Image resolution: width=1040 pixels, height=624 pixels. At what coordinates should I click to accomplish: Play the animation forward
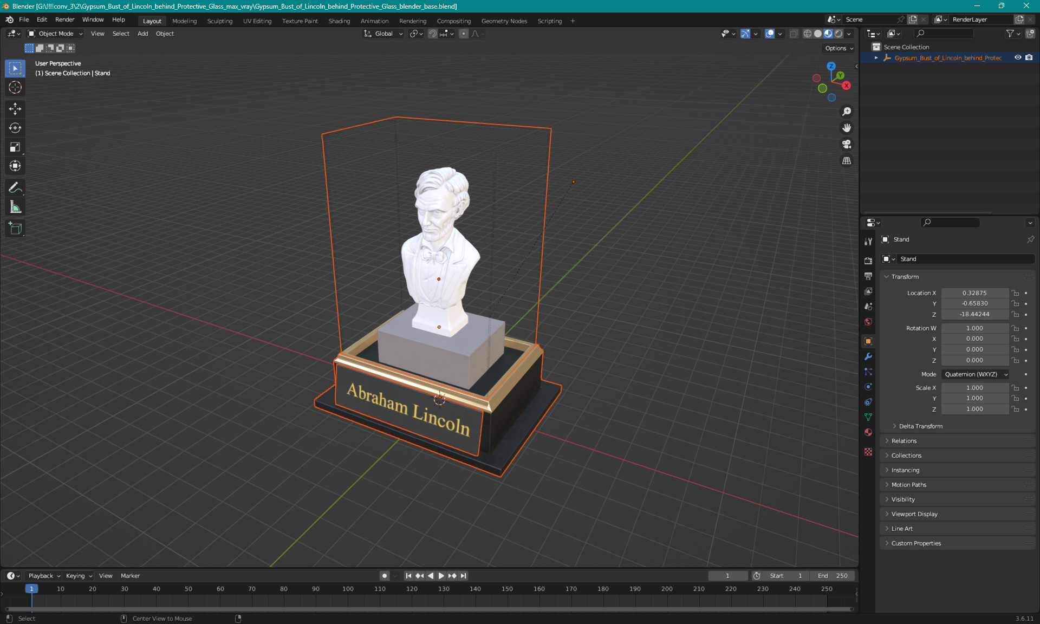[x=441, y=576]
